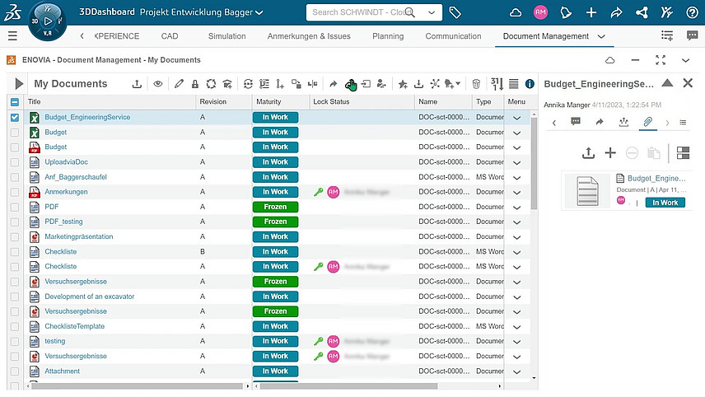Click the compare icon in toolbar
The height and width of the screenshot is (397, 705).
coord(312,84)
